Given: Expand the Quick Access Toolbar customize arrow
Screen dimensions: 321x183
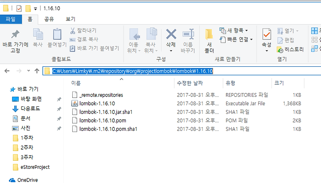Looking at the screenshot, I should click(35, 9).
